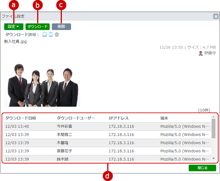Select the 斎藤花子 user cell
Image resolution: width=220 pixels, height=181 pixels.
pos(64,151)
